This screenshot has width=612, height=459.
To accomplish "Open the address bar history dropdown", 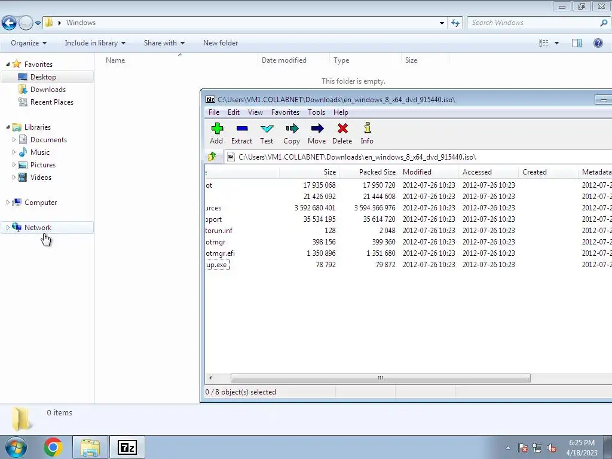I will tap(442, 23).
